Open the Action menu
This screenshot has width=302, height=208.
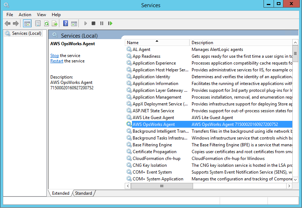(x=25, y=15)
